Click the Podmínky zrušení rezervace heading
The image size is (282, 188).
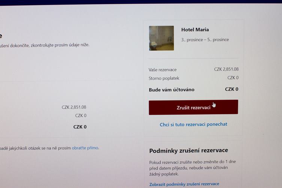[189, 150]
